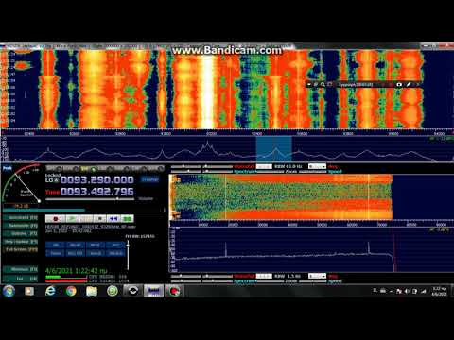
Task: Toggle the NB RF noise blanker
Action: pos(76,245)
